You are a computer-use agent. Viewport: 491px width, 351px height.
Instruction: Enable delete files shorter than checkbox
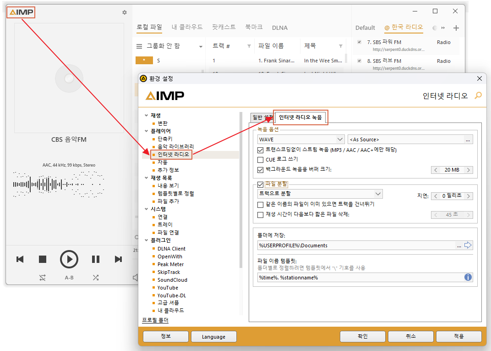pyautogui.click(x=260, y=215)
